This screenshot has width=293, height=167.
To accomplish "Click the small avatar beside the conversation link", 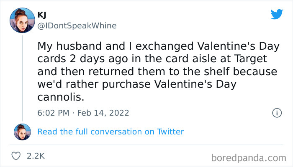I will coord(22,132).
